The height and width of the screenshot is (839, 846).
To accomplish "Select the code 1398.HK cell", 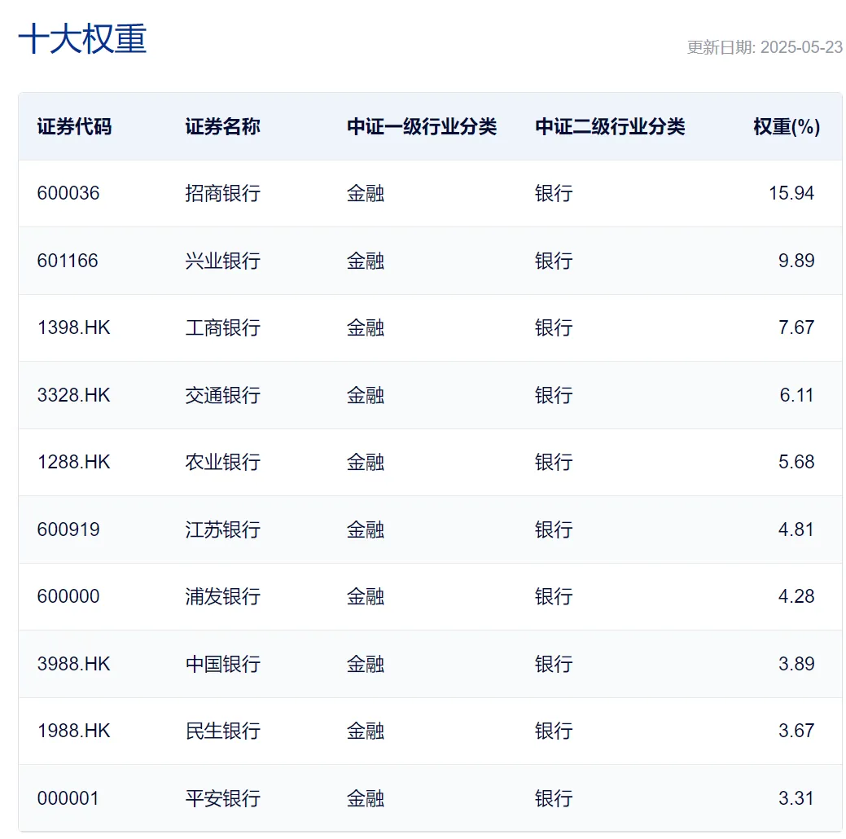I will 74,327.
